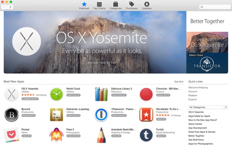Click Flare 2 price button

(x=72, y=136)
